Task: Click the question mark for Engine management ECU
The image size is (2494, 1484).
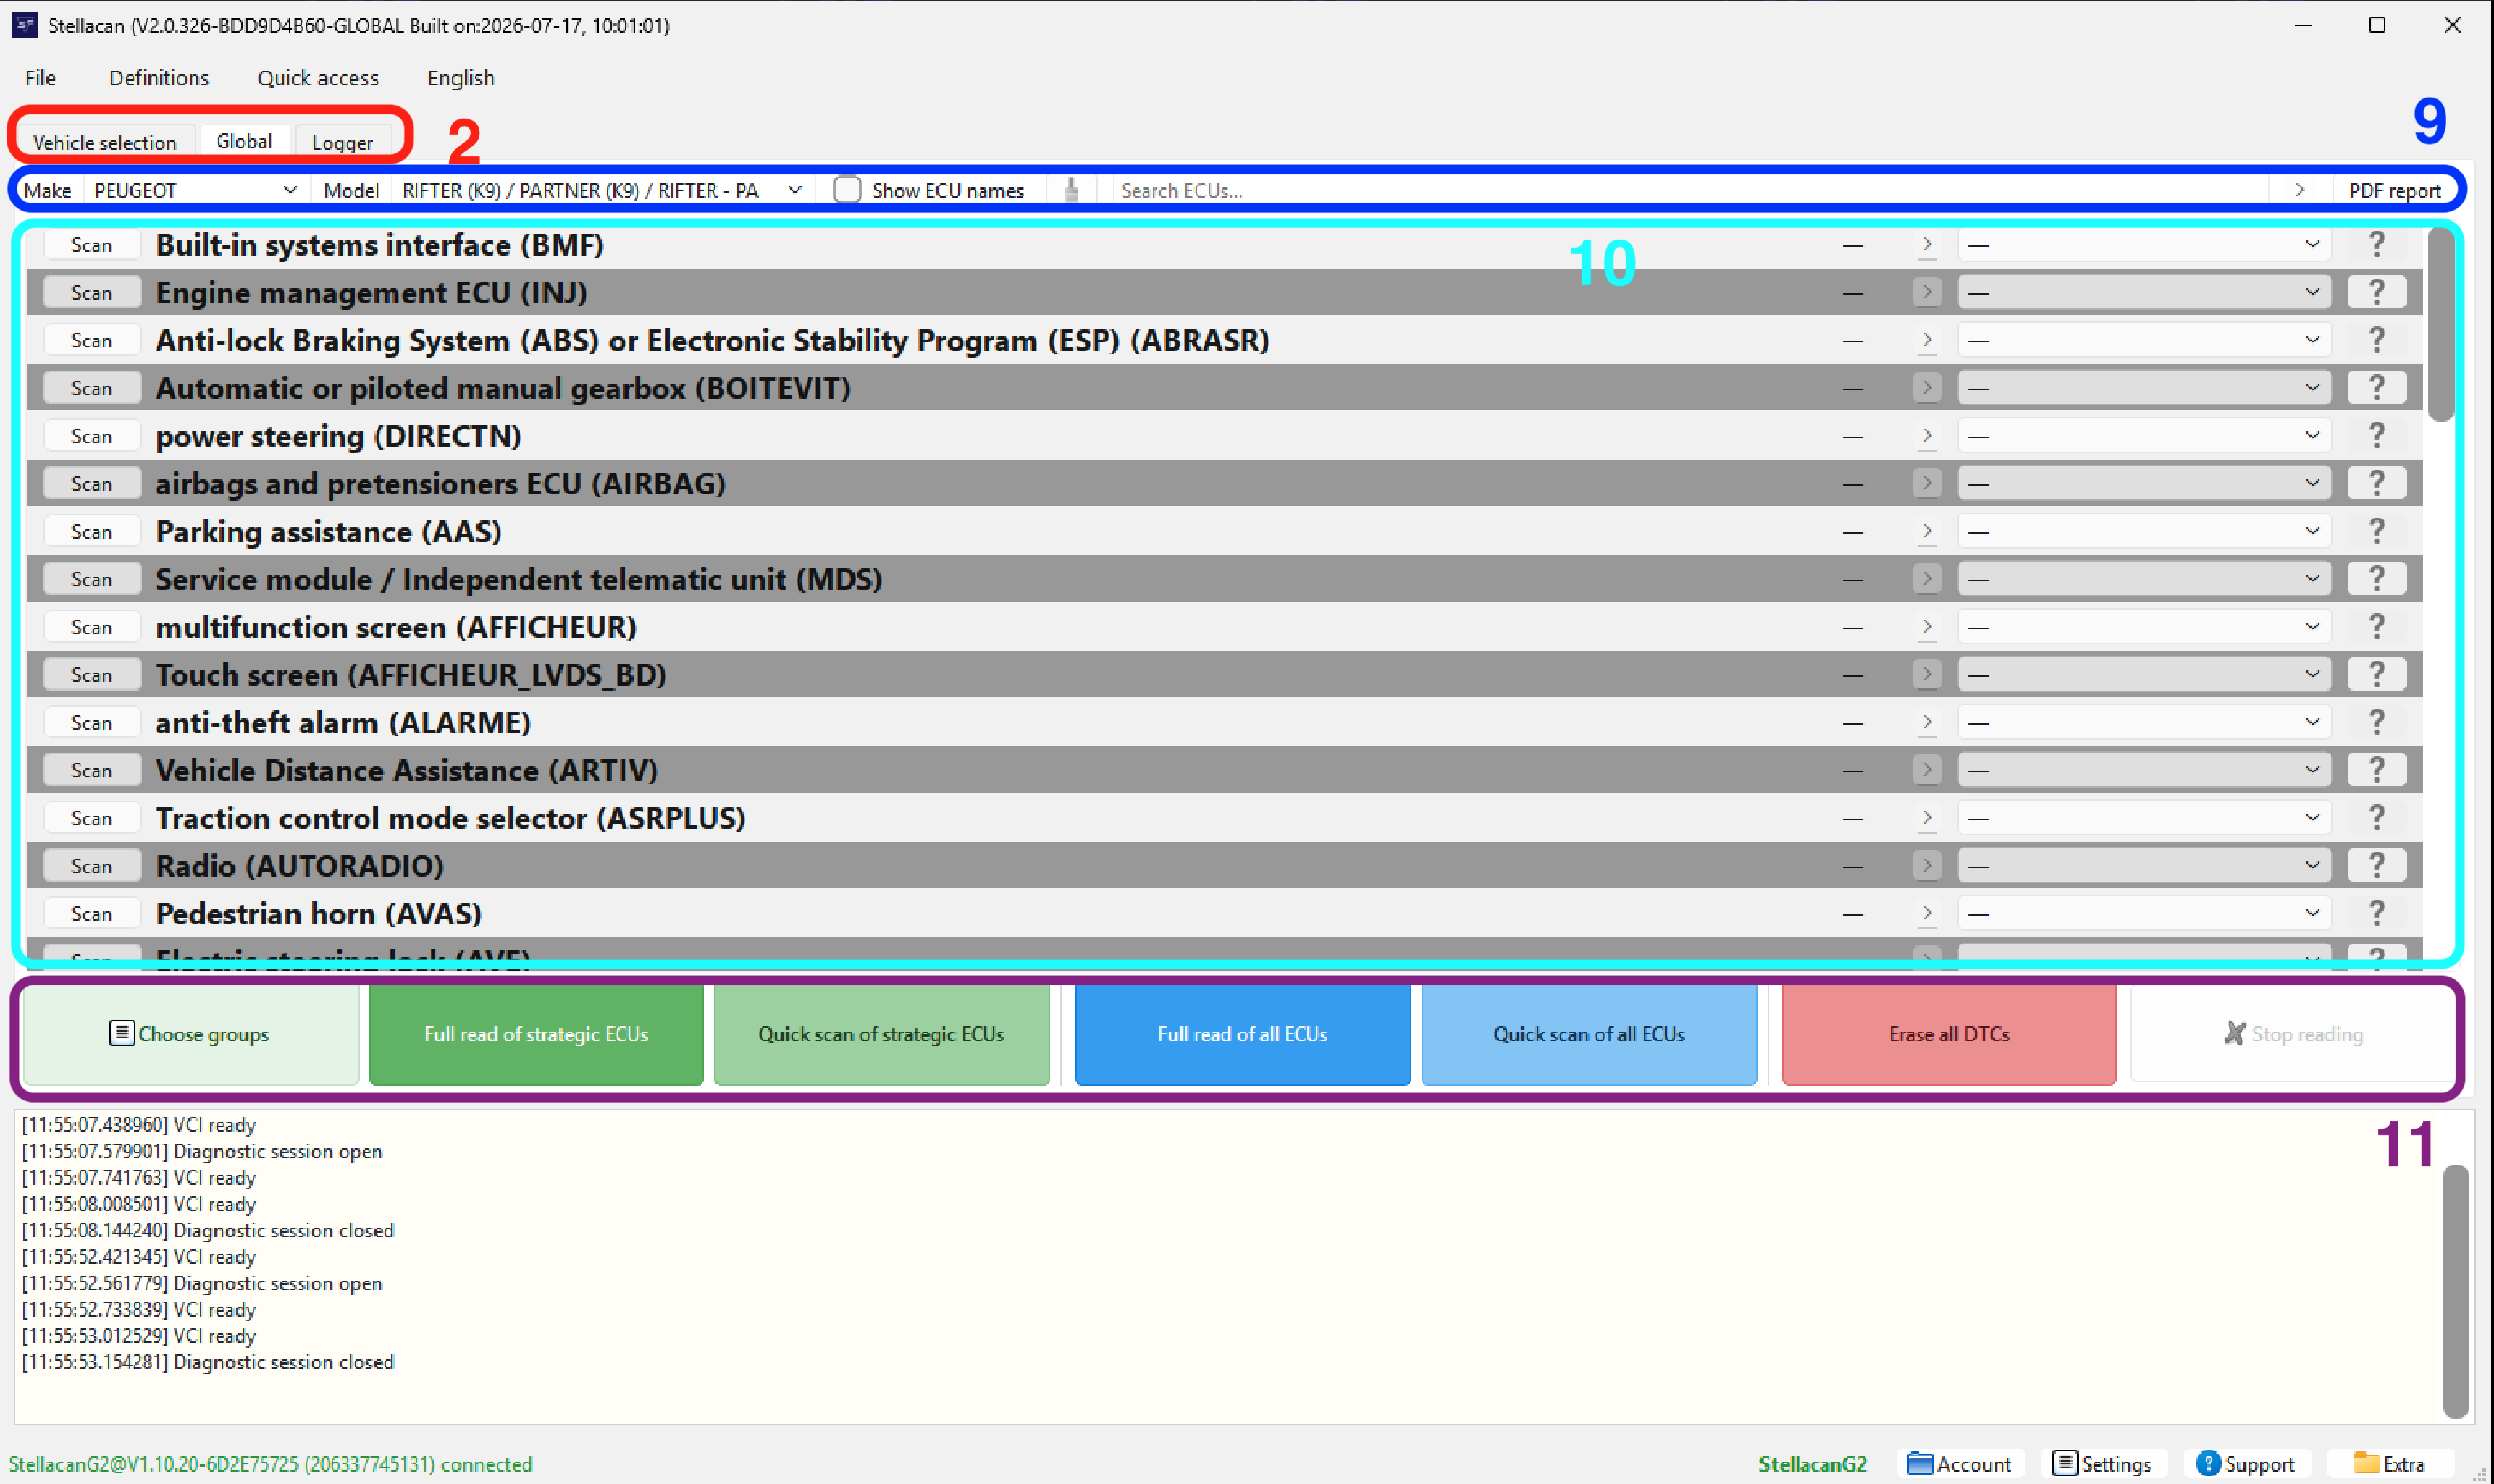Action: tap(2376, 292)
